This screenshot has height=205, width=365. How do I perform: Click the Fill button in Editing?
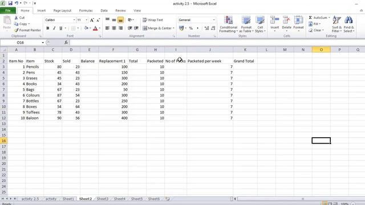(315, 24)
